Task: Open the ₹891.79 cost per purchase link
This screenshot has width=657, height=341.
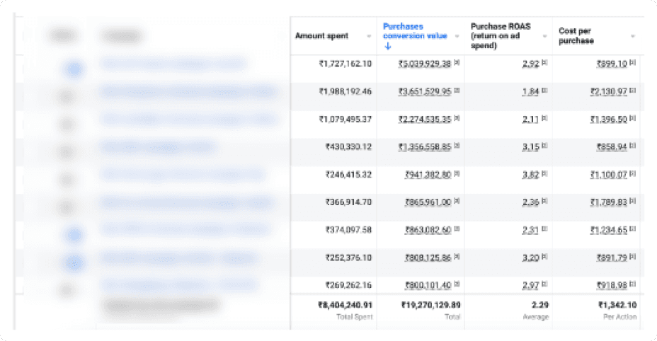Action: (x=612, y=258)
